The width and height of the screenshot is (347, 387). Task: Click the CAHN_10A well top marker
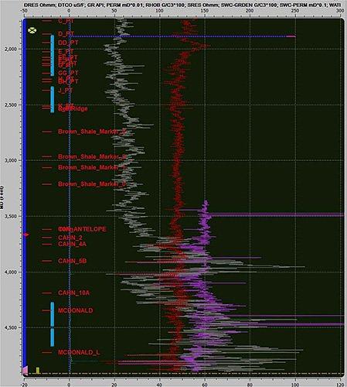tap(73, 293)
